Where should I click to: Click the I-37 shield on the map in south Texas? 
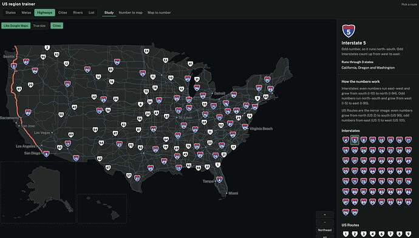[137, 178]
